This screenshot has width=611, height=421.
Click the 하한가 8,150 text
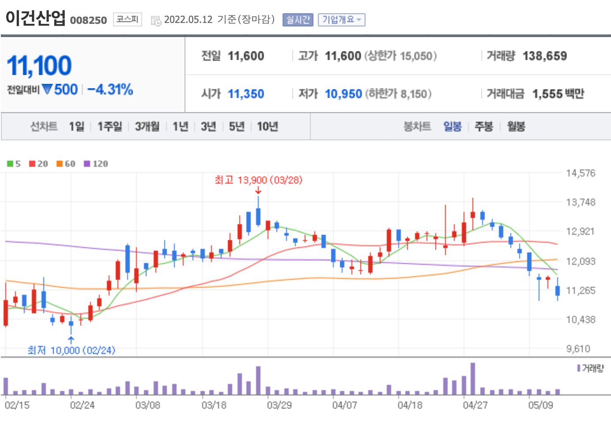point(398,94)
